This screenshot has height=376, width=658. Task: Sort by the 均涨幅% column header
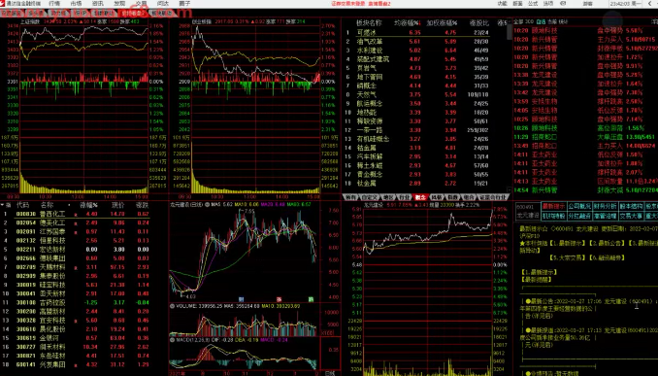pos(407,23)
